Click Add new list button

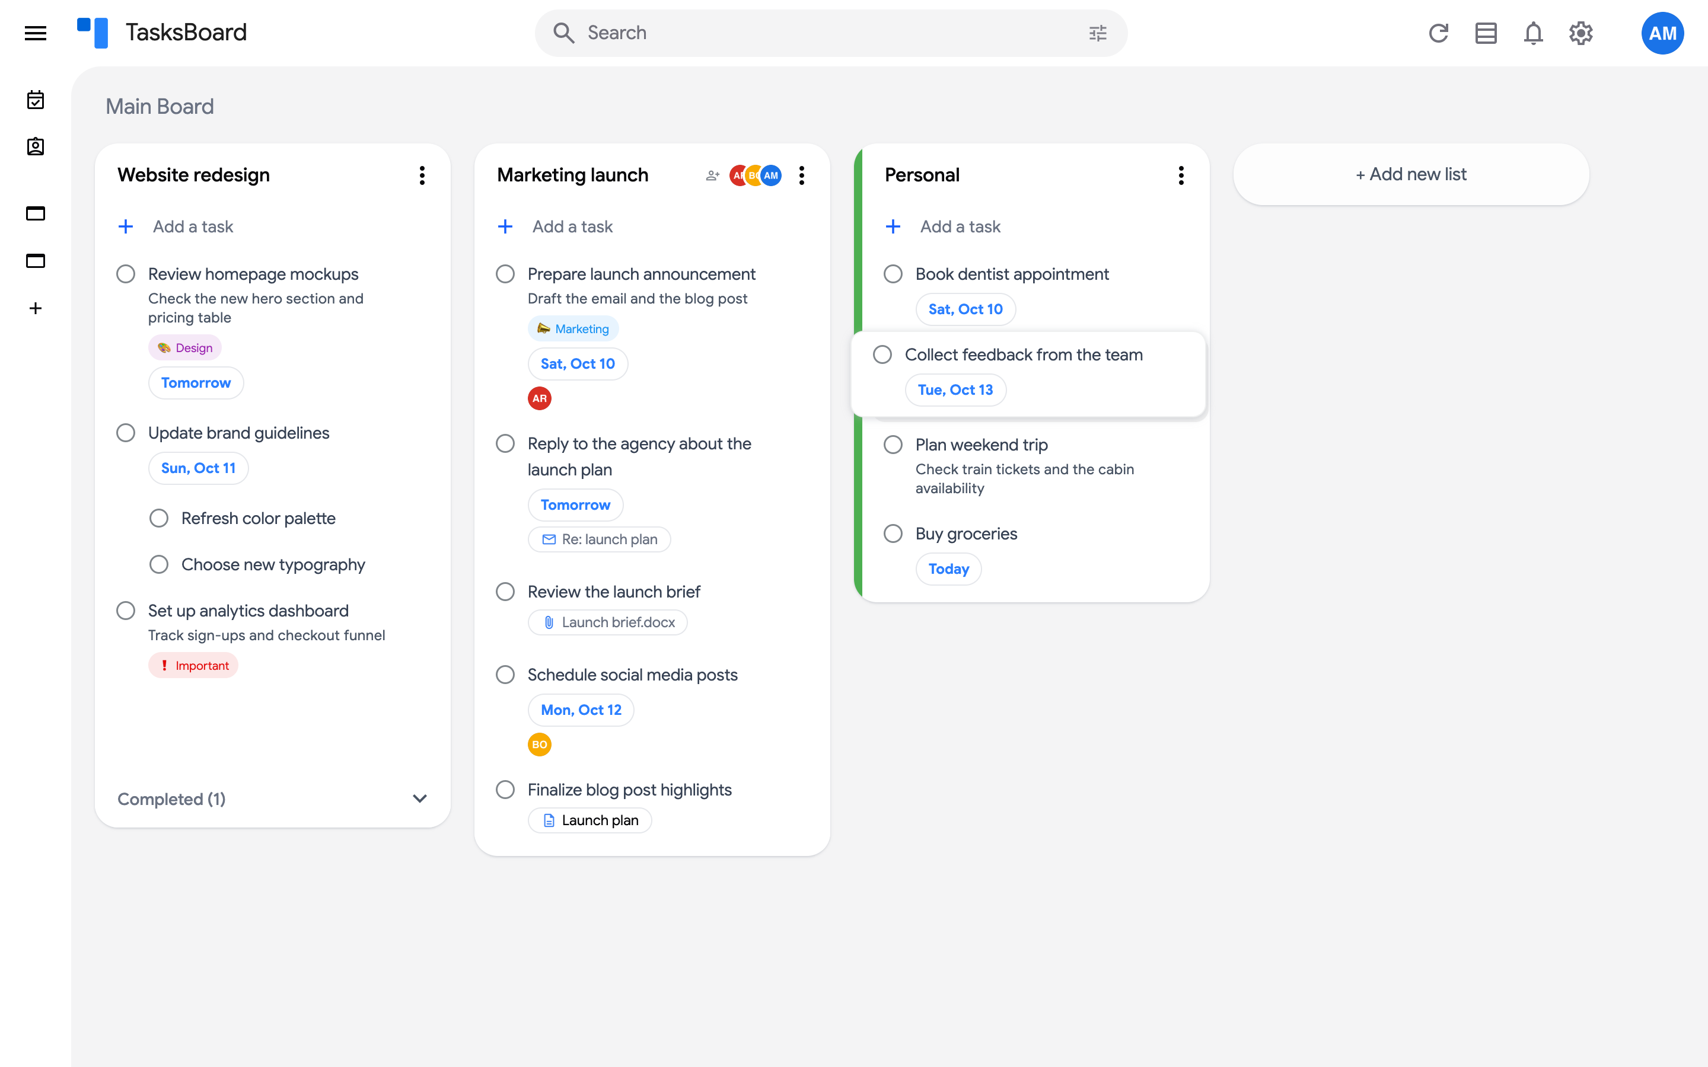pyautogui.click(x=1411, y=174)
